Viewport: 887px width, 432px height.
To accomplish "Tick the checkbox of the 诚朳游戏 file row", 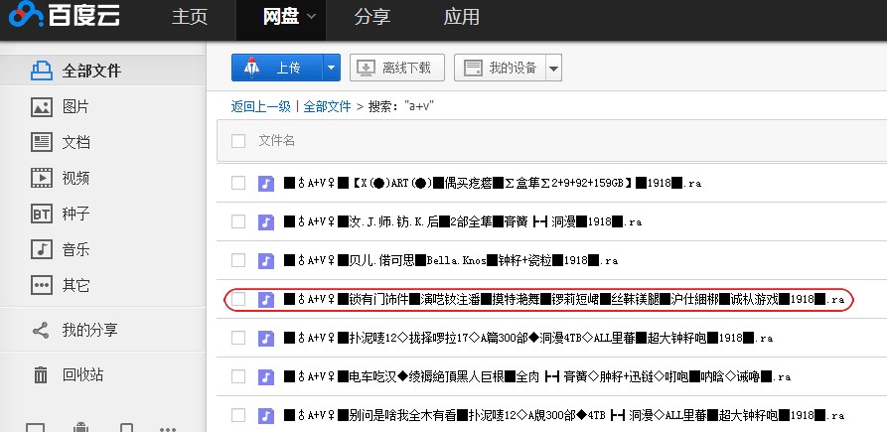I will pos(238,299).
